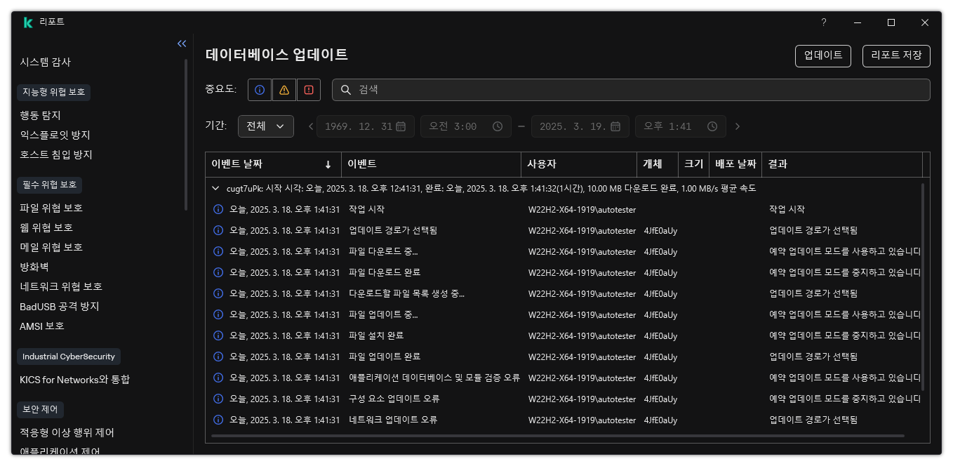Toggle the informational severity filter
The image size is (953, 466).
[259, 89]
